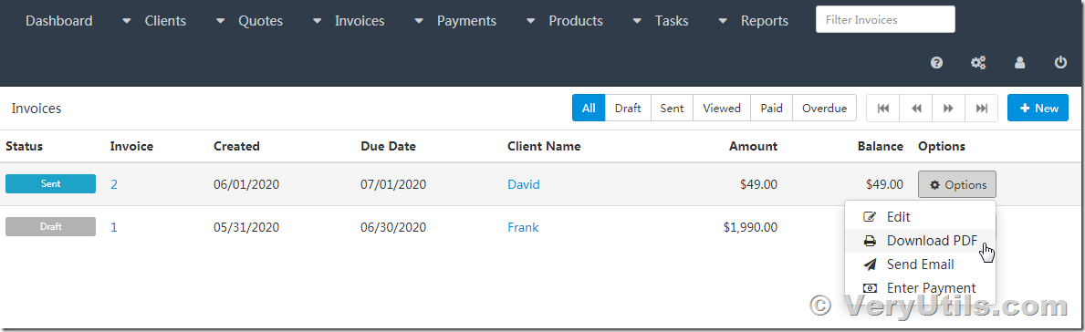Open Options dropdown for invoice 2

point(957,184)
